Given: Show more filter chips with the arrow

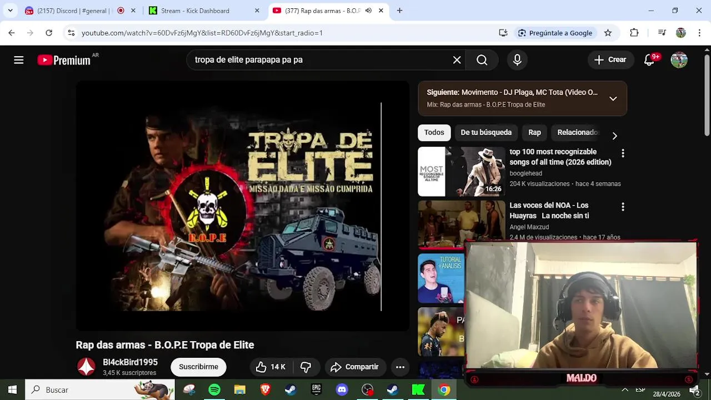Looking at the screenshot, I should point(614,136).
